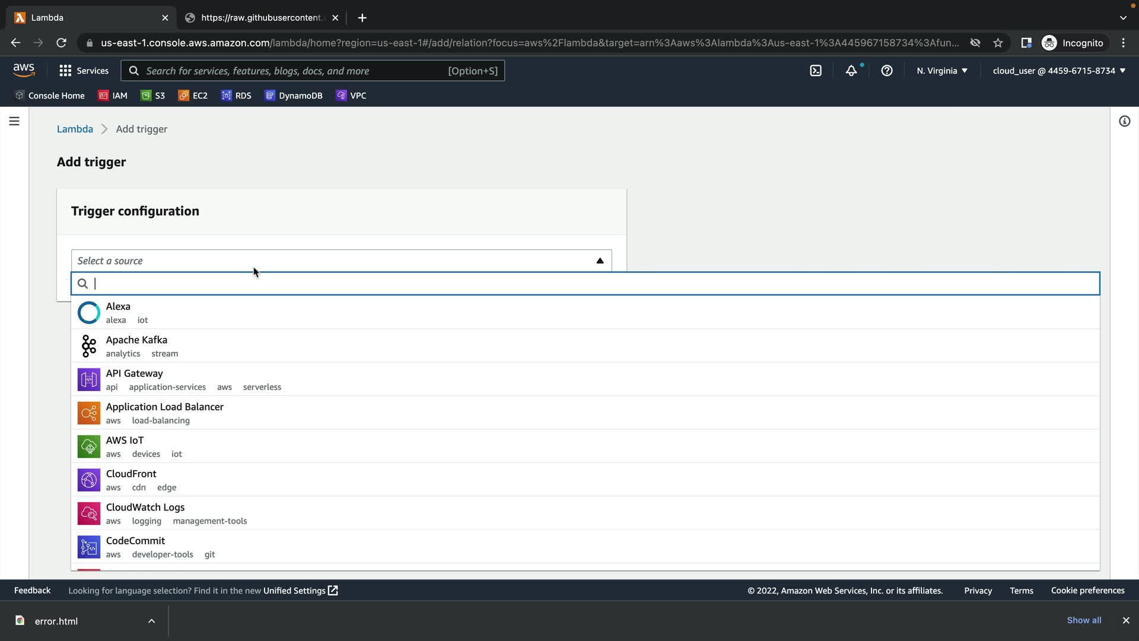This screenshot has height=641, width=1139.
Task: Click the info panel icon at right
Action: pos(1124,121)
